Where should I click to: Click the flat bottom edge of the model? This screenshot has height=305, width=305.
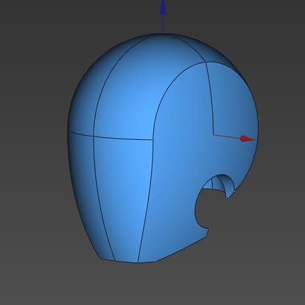pyautogui.click(x=119, y=261)
